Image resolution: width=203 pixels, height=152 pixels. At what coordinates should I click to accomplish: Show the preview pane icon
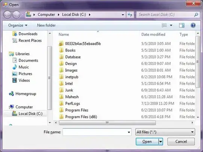click(182, 26)
